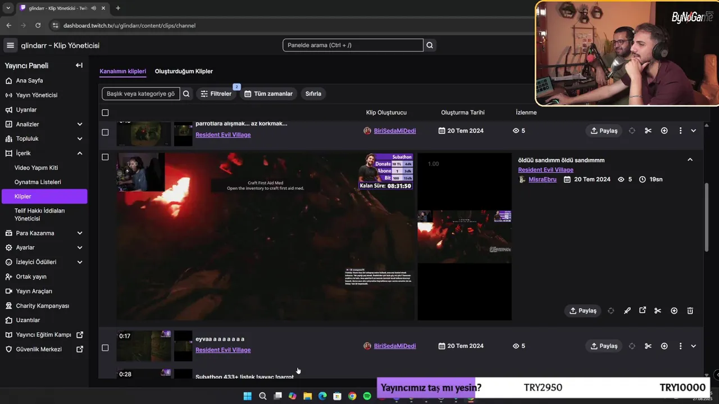The width and height of the screenshot is (719, 404).
Task: Play the large clip video preview
Action: coord(266,236)
